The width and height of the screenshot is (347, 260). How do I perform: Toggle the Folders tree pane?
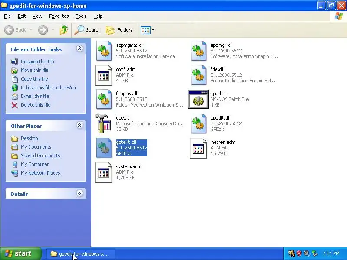tap(119, 30)
